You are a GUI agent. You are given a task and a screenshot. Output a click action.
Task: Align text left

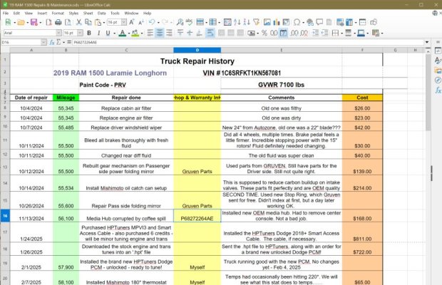pos(150,33)
